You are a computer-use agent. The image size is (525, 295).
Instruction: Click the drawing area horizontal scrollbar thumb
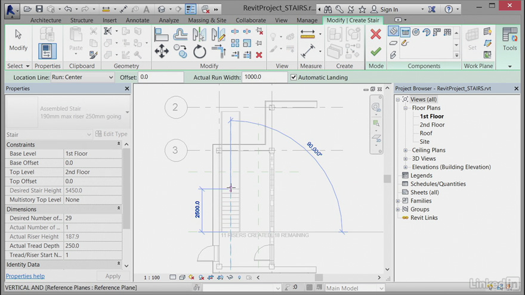click(319, 277)
